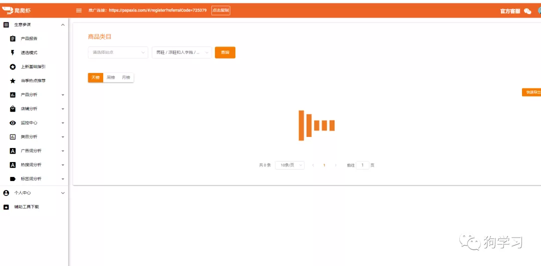This screenshot has height=266, width=541.
Task: Toggle the hamburger sidebar menu icon
Action: point(79,10)
